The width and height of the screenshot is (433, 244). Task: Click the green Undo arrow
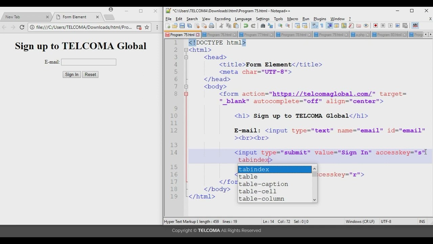pos(246,26)
